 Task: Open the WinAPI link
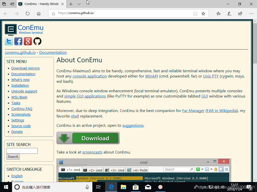pyautogui.click(x=151, y=76)
